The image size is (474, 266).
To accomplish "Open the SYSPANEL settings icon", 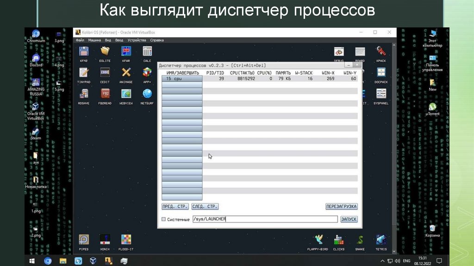I will (381, 94).
